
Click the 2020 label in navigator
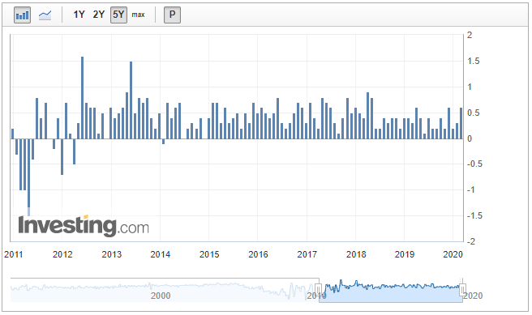pos(473,296)
